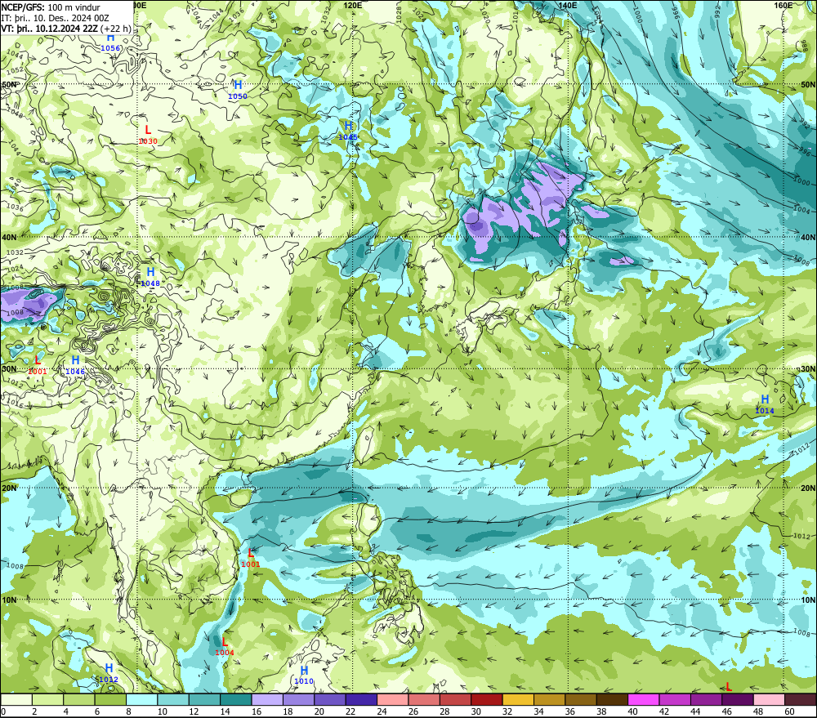Click the 30N label on right edge
The image size is (817, 718).
click(x=808, y=369)
